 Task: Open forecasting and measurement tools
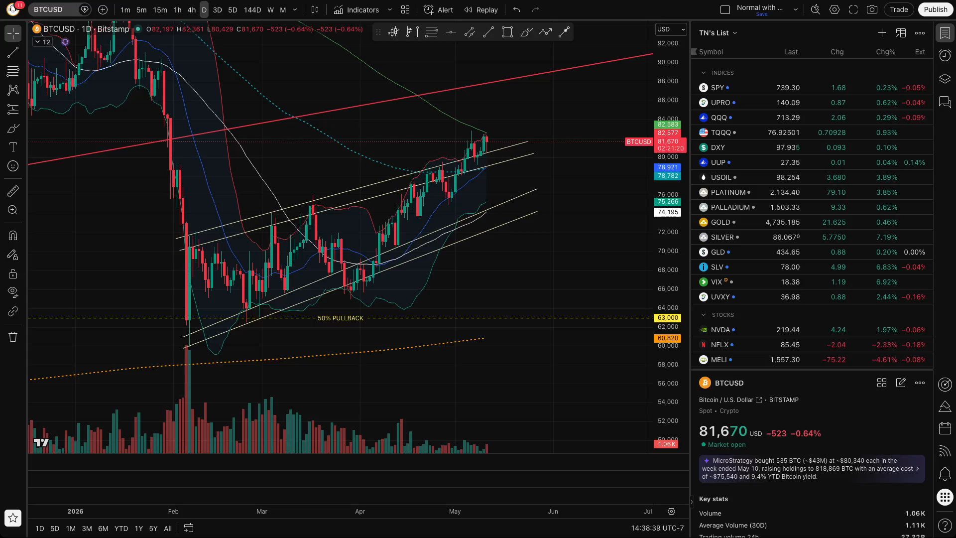(x=13, y=109)
